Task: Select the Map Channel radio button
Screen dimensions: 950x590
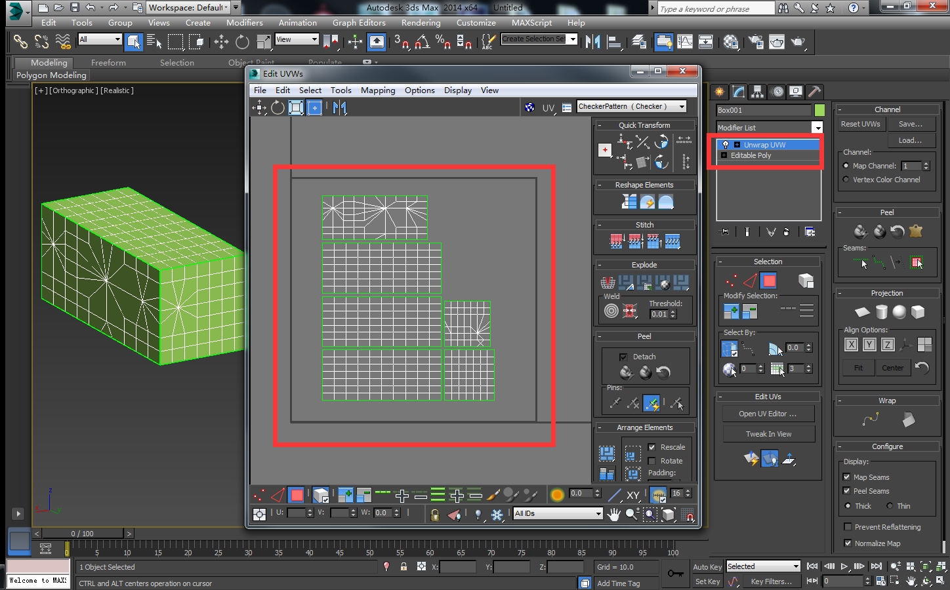Action: click(x=846, y=166)
